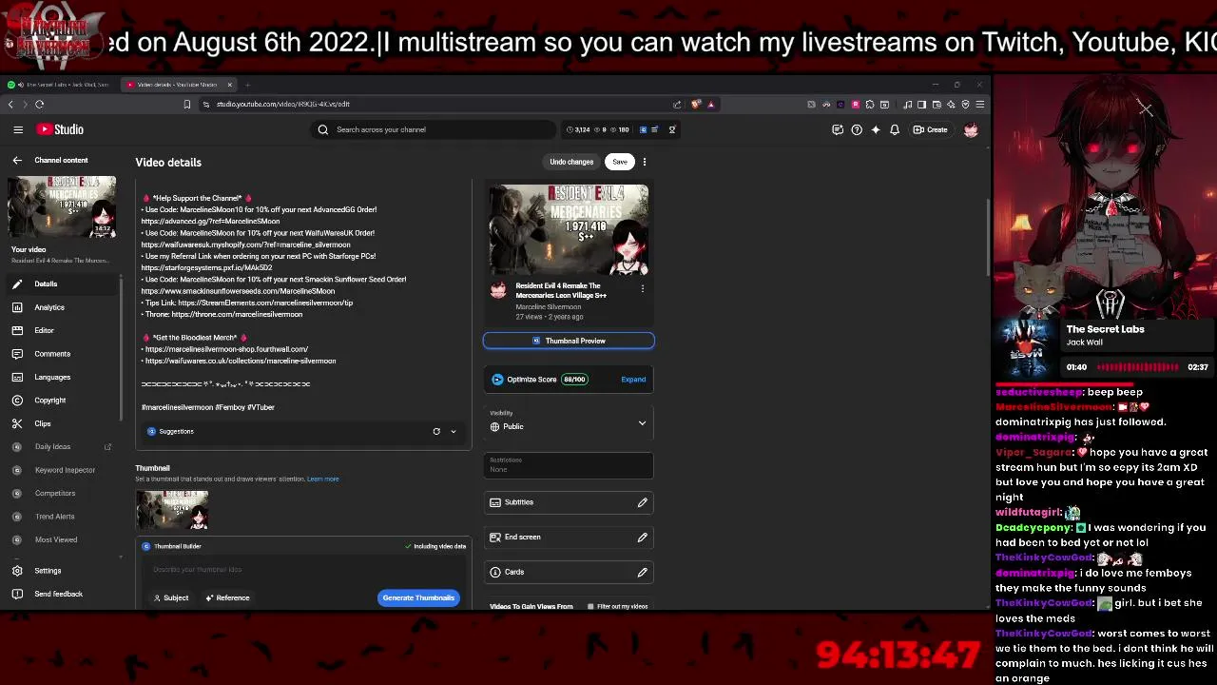This screenshot has height=685, width=1217.
Task: Click the song progress bar in overlay
Action: [1137, 367]
